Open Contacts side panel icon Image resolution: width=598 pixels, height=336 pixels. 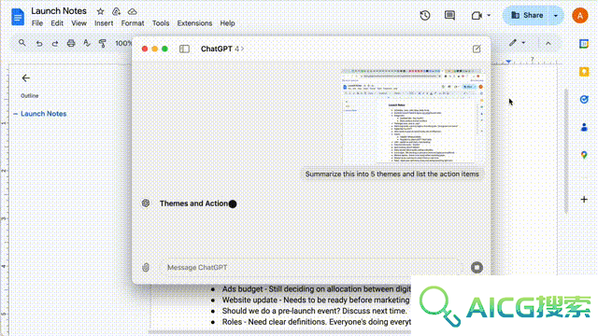584,127
